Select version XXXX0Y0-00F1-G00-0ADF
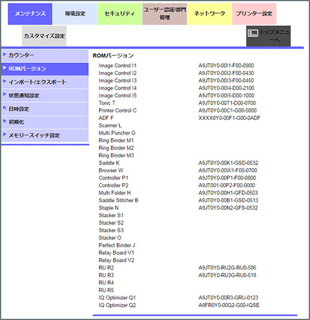310x320 pixels. coord(230,118)
